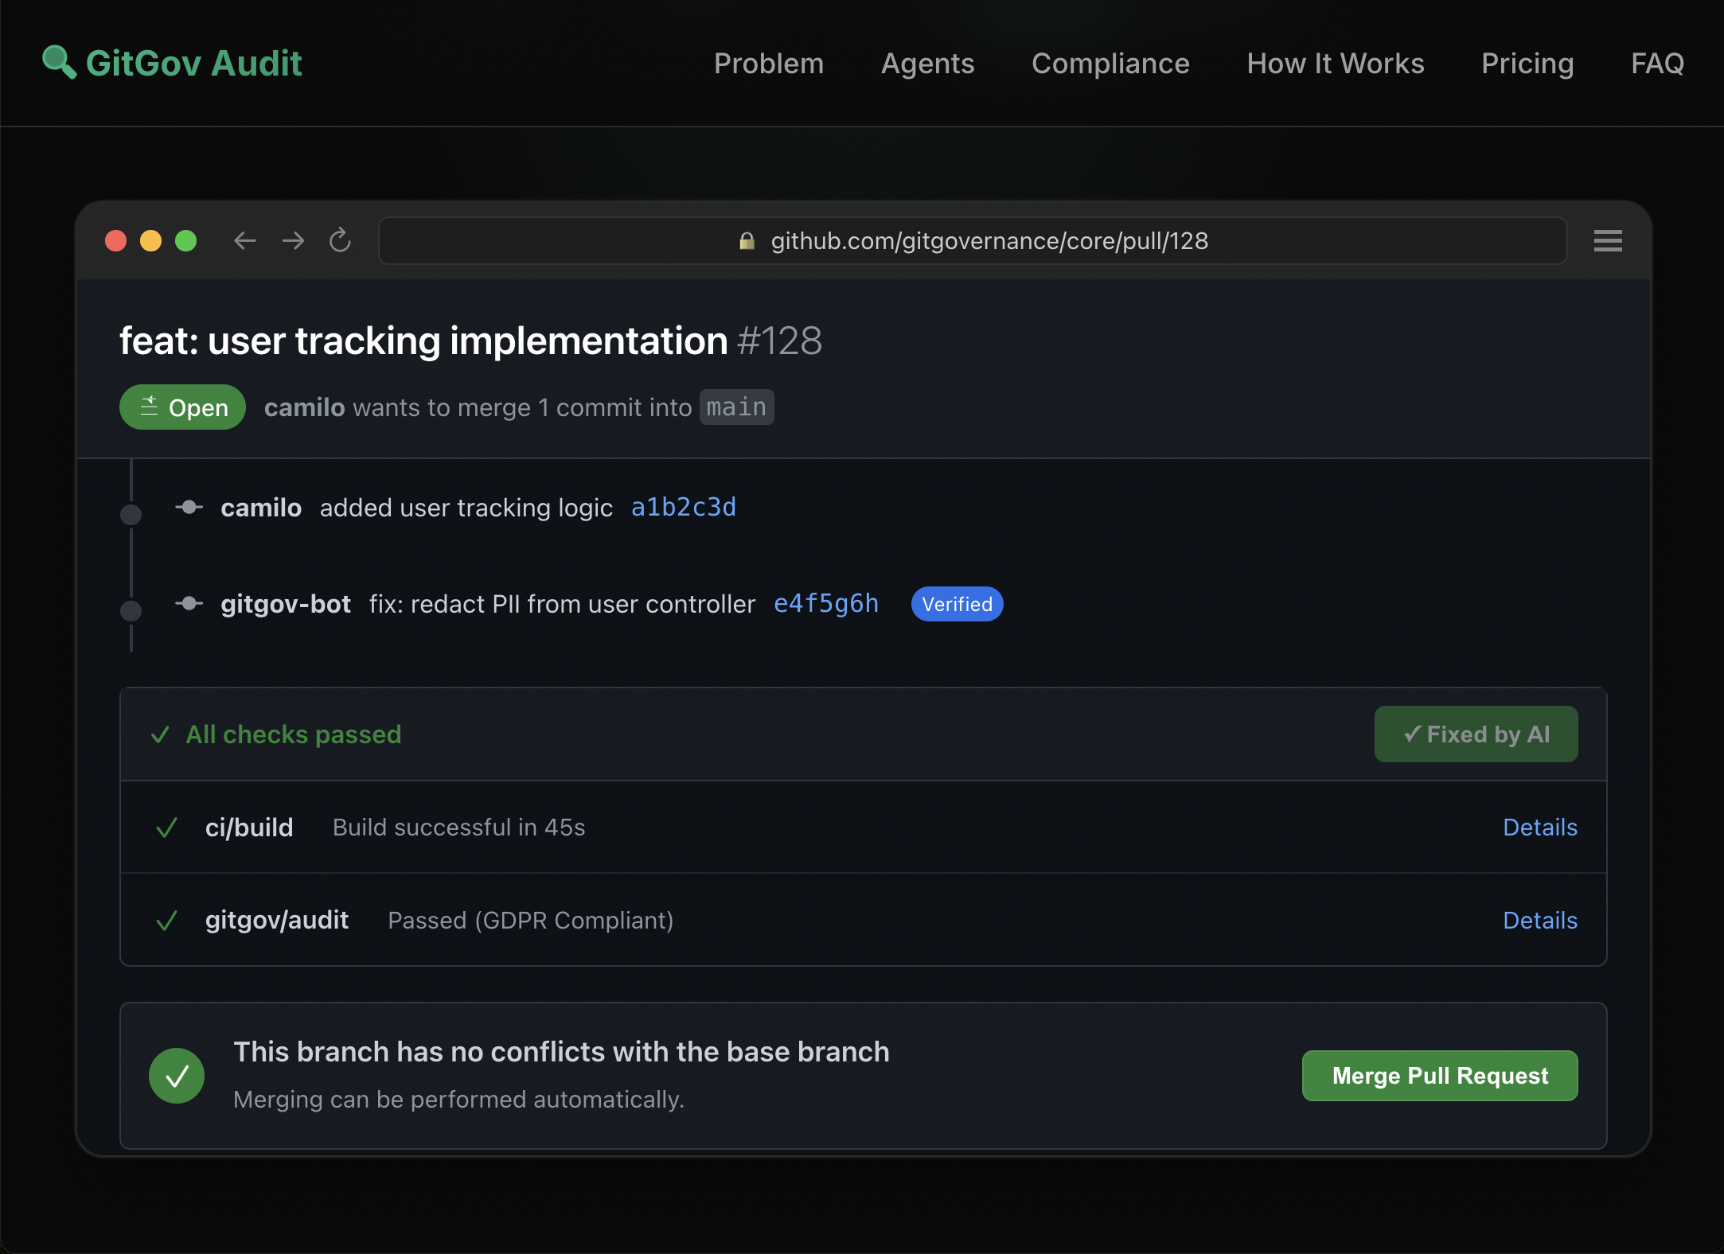
Task: Open the Pricing nav item
Action: click(x=1527, y=64)
